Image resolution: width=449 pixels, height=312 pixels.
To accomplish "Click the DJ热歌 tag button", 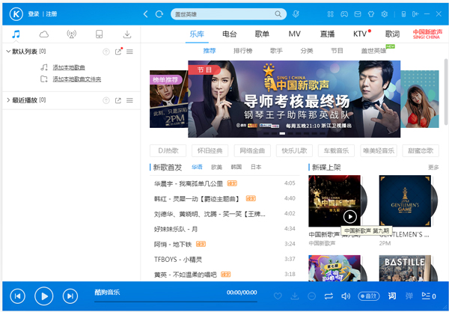I will 168,150.
